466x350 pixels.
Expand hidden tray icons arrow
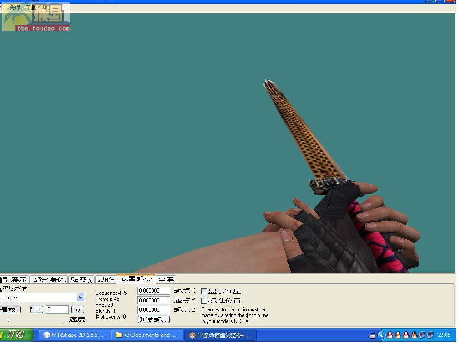pyautogui.click(x=381, y=335)
